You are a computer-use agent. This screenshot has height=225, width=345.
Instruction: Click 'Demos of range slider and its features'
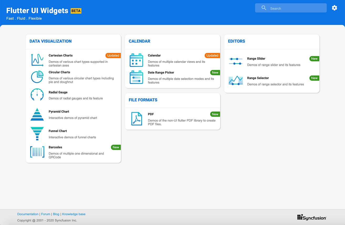point(274,65)
